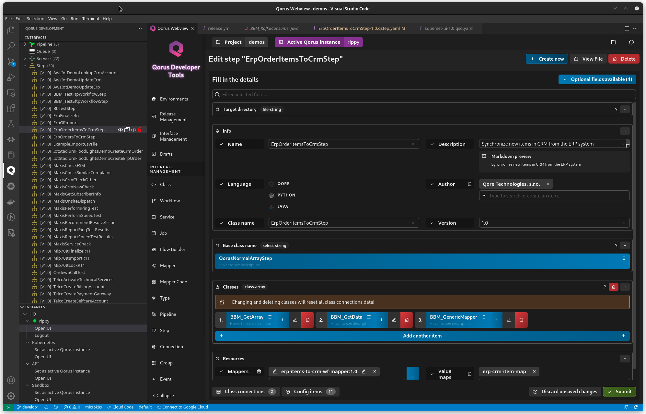The width and height of the screenshot is (646, 414).
Task: Open Extensions view in activity bar
Action: [11, 108]
